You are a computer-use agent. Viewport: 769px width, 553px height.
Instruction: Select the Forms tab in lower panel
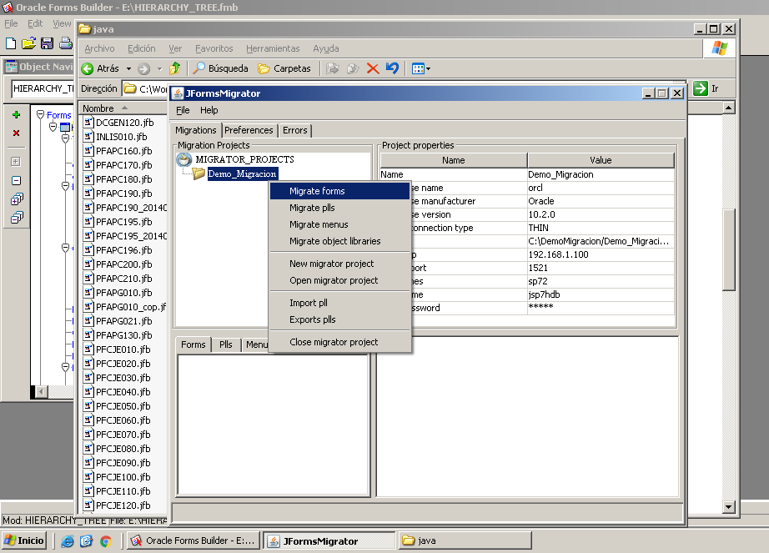point(194,344)
